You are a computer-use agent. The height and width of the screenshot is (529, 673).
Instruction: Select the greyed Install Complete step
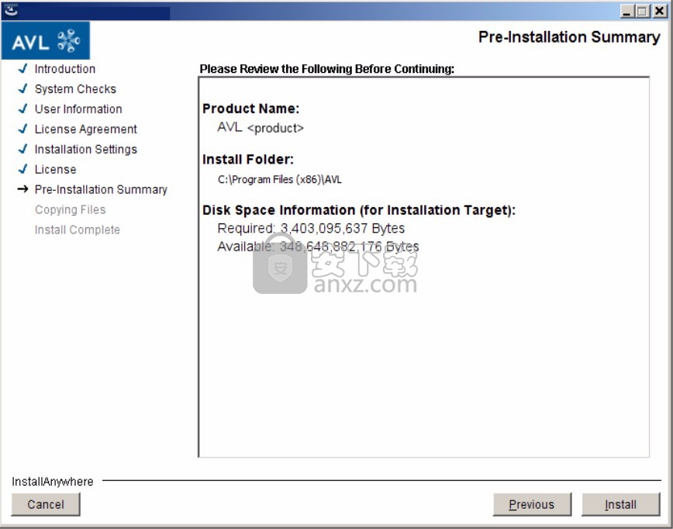pos(78,230)
